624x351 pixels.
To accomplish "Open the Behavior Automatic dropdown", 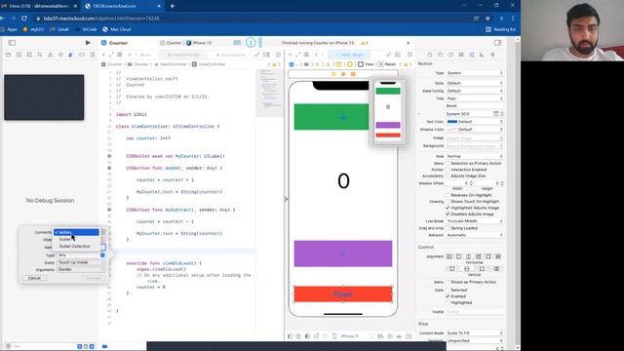I will click(475, 235).
